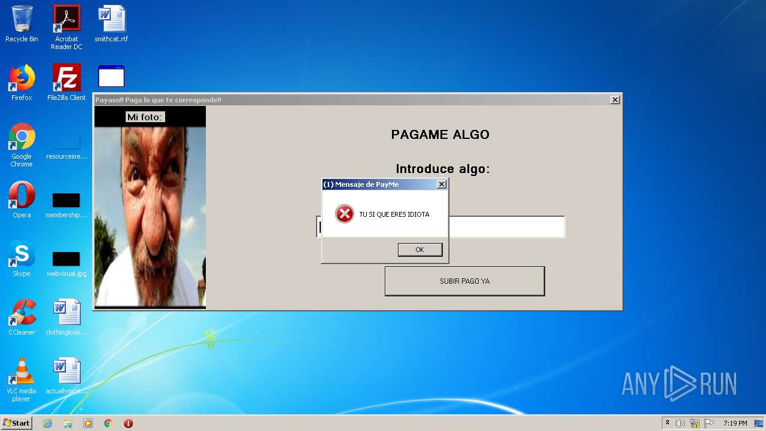
Task: Open the membership... desktop file
Action: click(x=66, y=205)
